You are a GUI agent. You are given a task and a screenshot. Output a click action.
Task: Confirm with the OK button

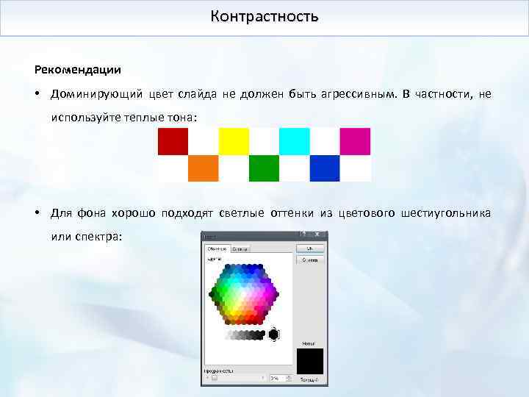click(x=310, y=248)
